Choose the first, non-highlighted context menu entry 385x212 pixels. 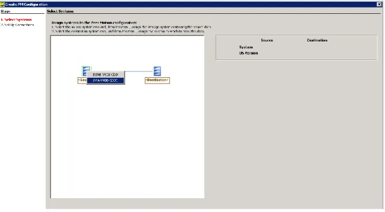pyautogui.click(x=105, y=74)
